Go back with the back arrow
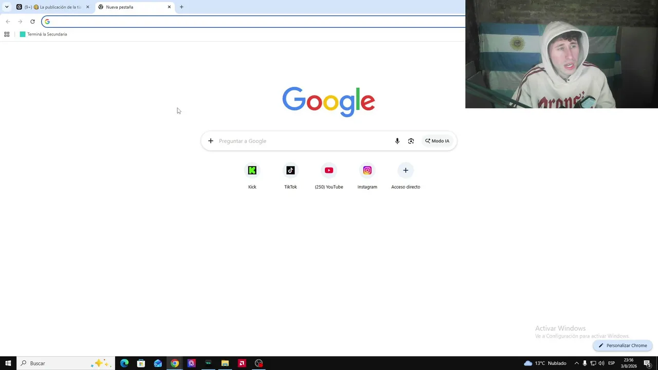The image size is (658, 370). [8, 22]
